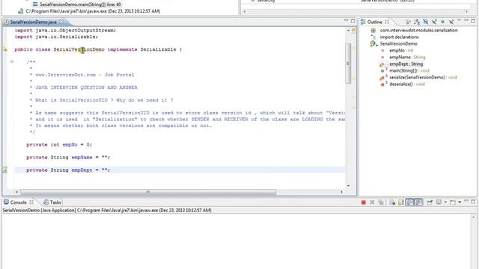Select deserialize() method in Outline

coord(407,84)
